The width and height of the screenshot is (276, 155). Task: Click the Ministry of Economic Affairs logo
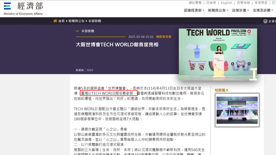click(23, 9)
